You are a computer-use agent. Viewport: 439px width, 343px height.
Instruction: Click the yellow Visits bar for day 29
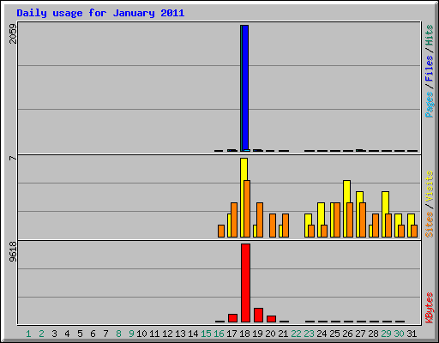pos(385,202)
